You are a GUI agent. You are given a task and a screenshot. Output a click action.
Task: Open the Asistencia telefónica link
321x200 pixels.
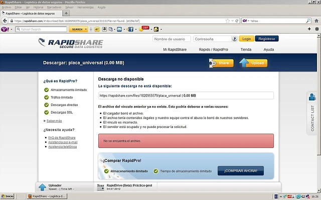(x=62, y=146)
